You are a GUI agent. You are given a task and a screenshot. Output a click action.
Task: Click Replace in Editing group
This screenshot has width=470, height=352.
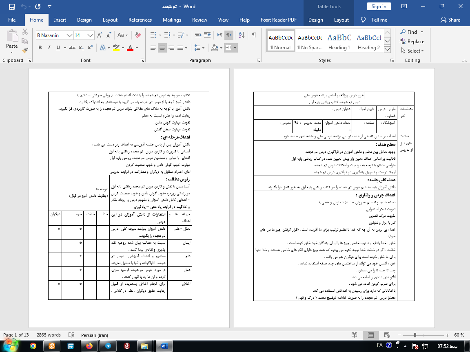point(412,41)
